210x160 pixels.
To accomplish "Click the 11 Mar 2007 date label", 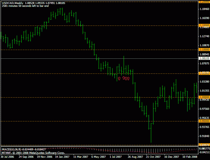I will click(81, 157).
